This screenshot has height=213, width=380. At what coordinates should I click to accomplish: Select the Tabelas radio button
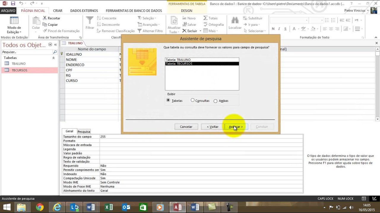point(168,100)
